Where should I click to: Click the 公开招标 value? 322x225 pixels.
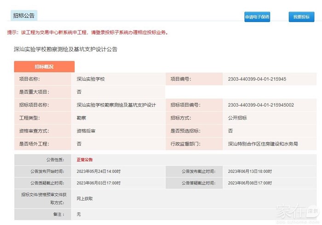(x=237, y=118)
